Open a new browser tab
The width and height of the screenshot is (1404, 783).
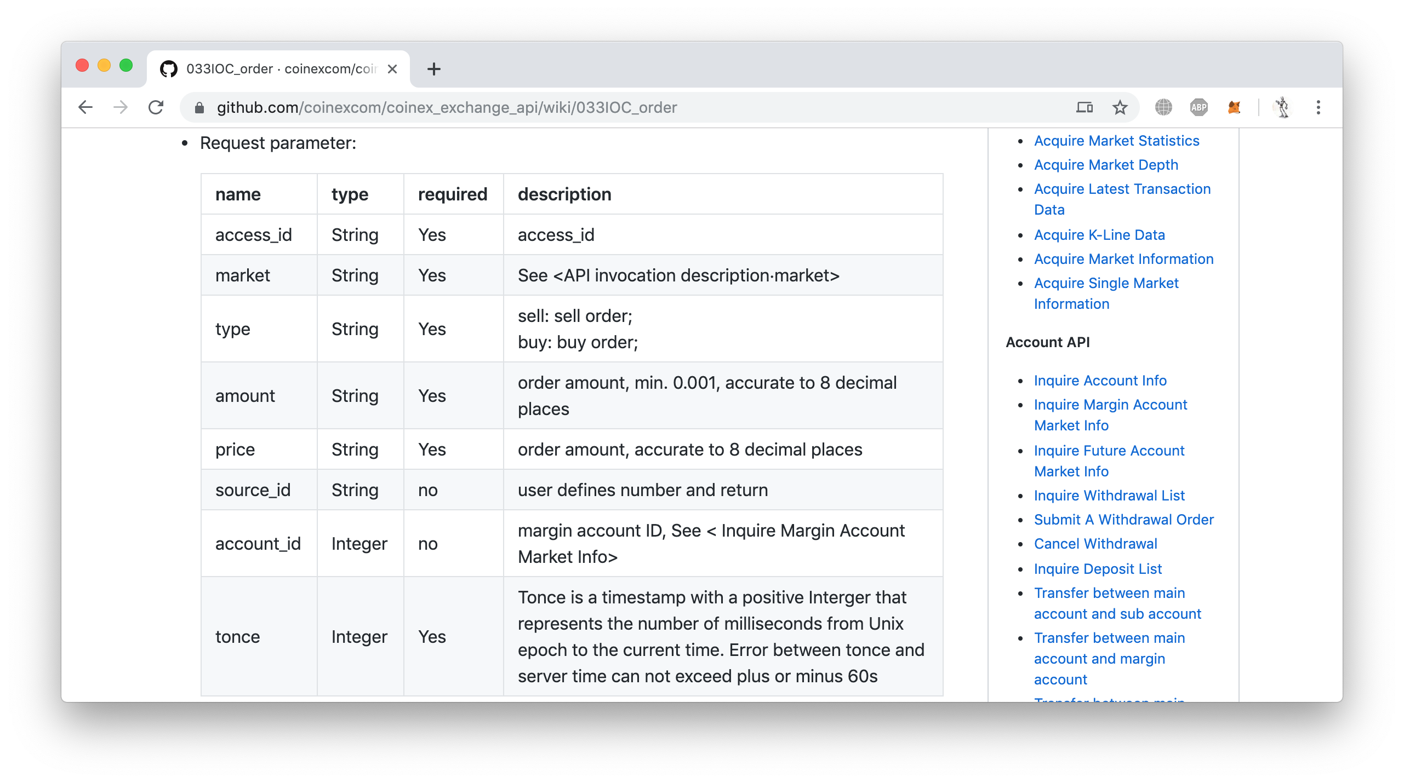[434, 68]
